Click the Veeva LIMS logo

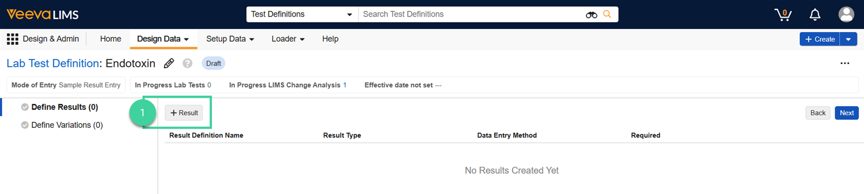pyautogui.click(x=42, y=14)
